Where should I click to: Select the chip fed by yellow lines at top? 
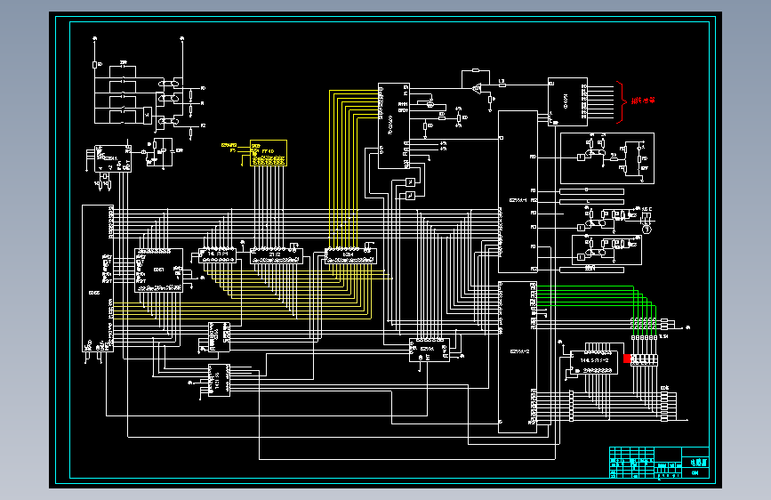(394, 126)
